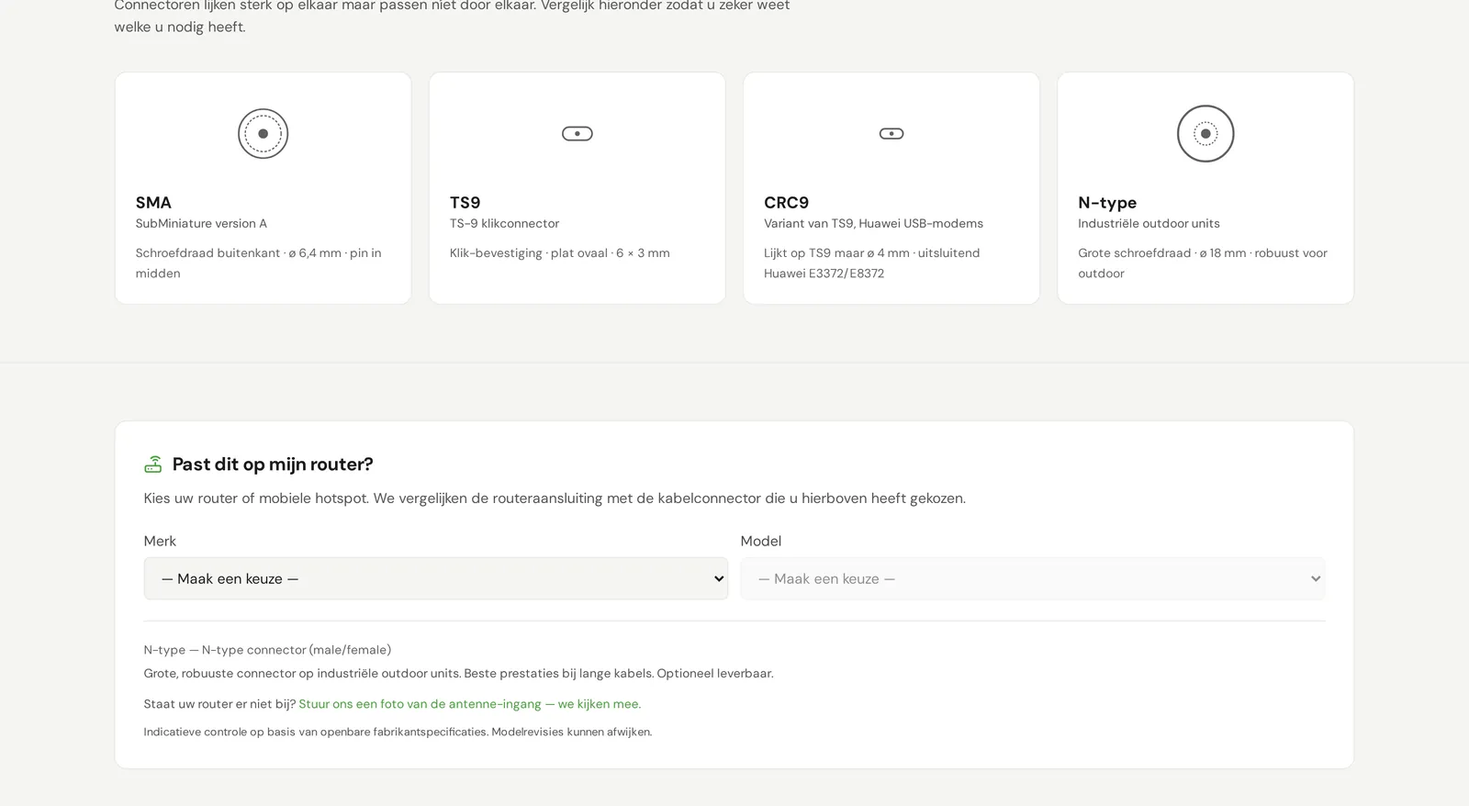Click the "Klik-bevestiging · plat ovaal" description
The image size is (1469, 806).
point(560,253)
